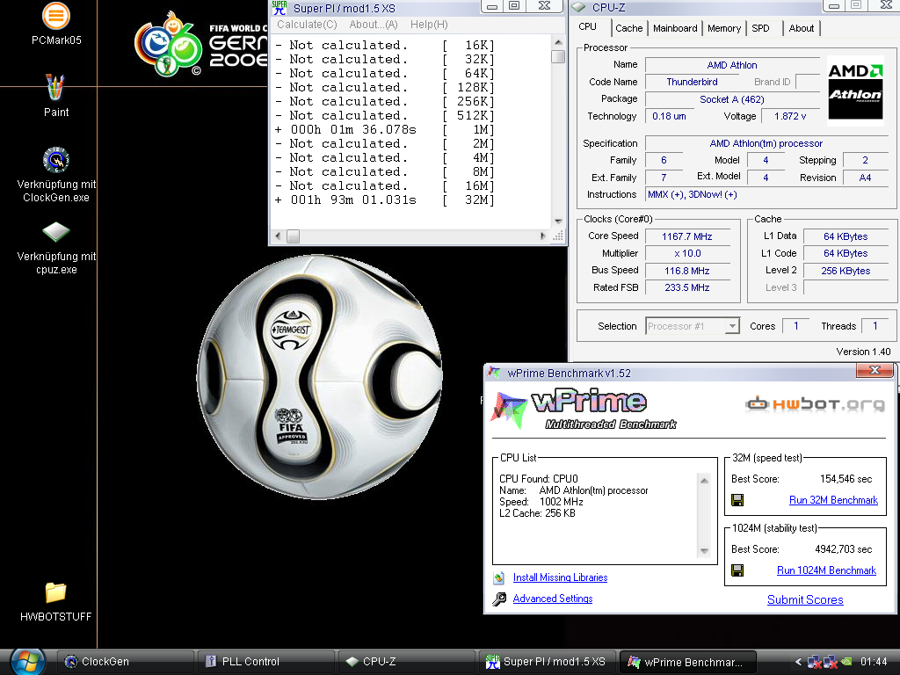Click the wPrime title bar icon
The image size is (900, 675).
tap(494, 373)
